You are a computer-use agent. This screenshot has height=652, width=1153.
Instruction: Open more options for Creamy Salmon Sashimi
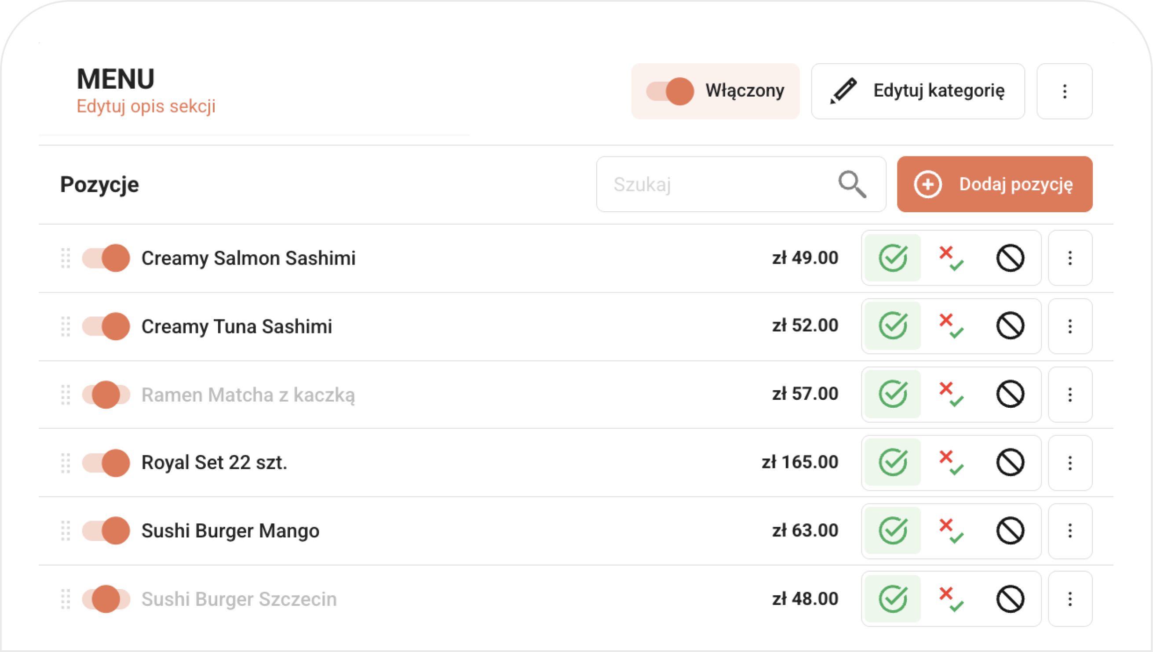point(1070,258)
